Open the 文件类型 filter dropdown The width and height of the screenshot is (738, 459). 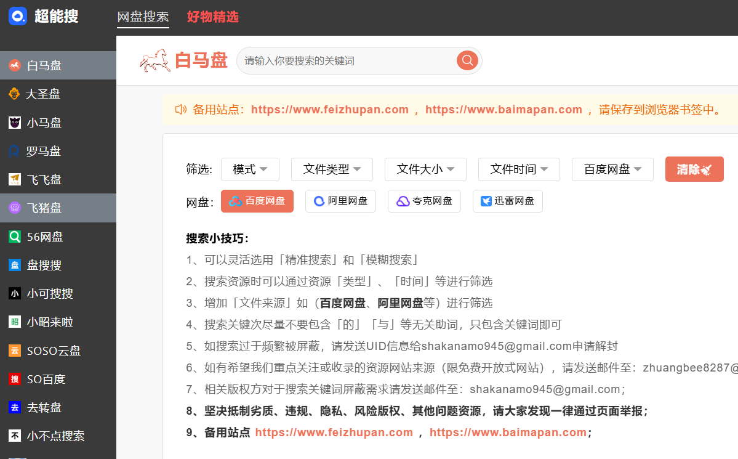(332, 169)
